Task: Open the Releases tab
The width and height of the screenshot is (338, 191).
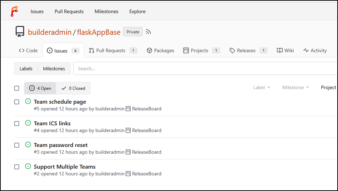Action: point(248,50)
